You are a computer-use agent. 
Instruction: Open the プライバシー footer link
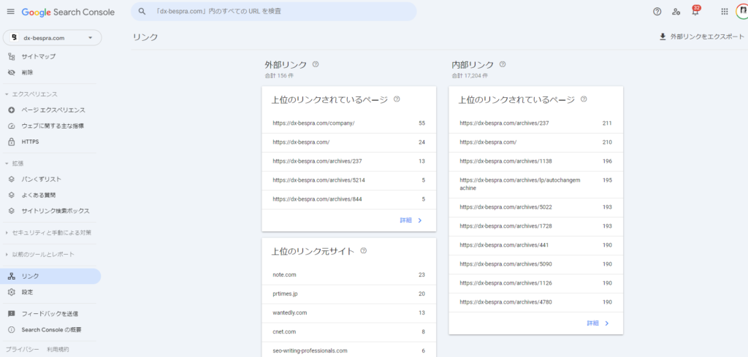(23, 350)
